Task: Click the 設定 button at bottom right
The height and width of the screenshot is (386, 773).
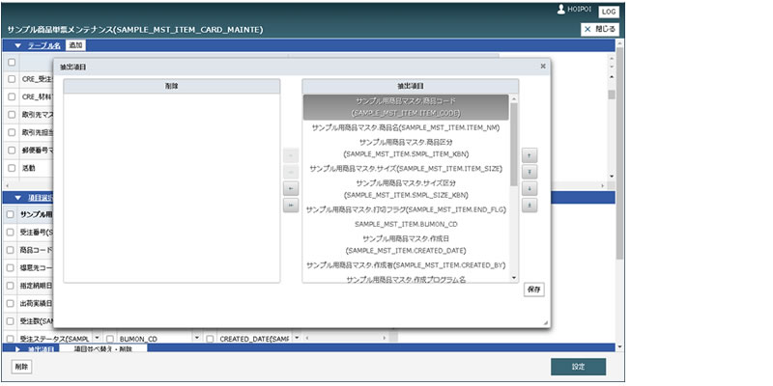Action: point(578,367)
